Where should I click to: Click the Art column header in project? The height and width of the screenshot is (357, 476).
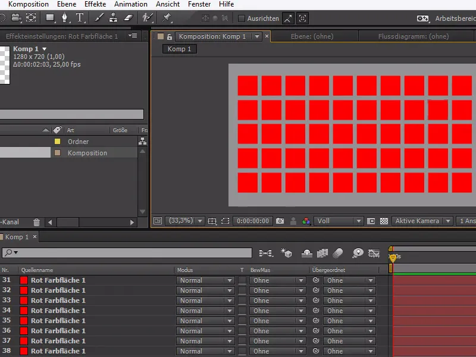pyautogui.click(x=70, y=130)
